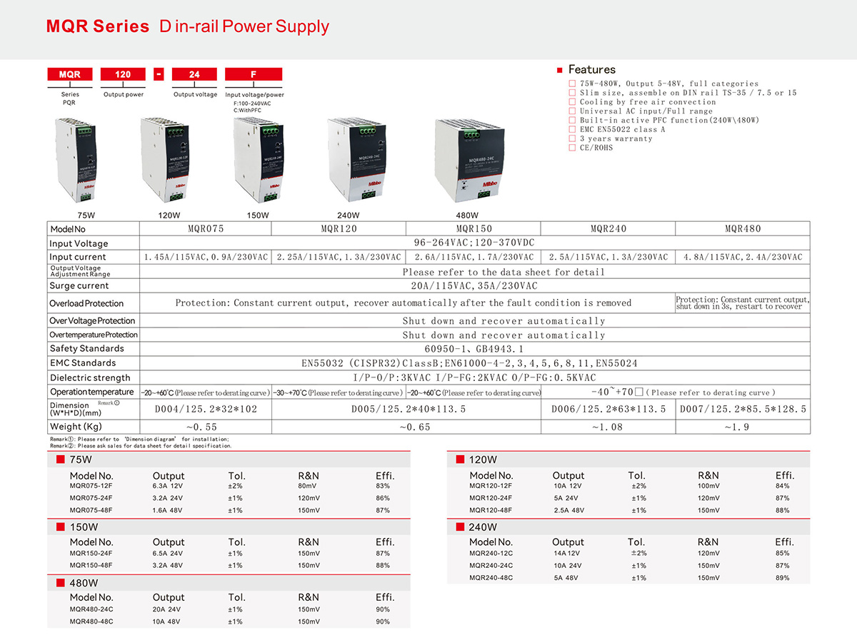Viewport: 857px width, 635px height.
Task: Click the red square next to the 75W section heading
Action: (61, 460)
